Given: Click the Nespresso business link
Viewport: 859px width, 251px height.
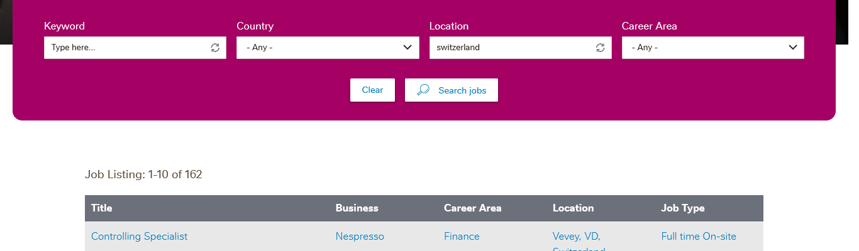Looking at the screenshot, I should click(x=360, y=237).
